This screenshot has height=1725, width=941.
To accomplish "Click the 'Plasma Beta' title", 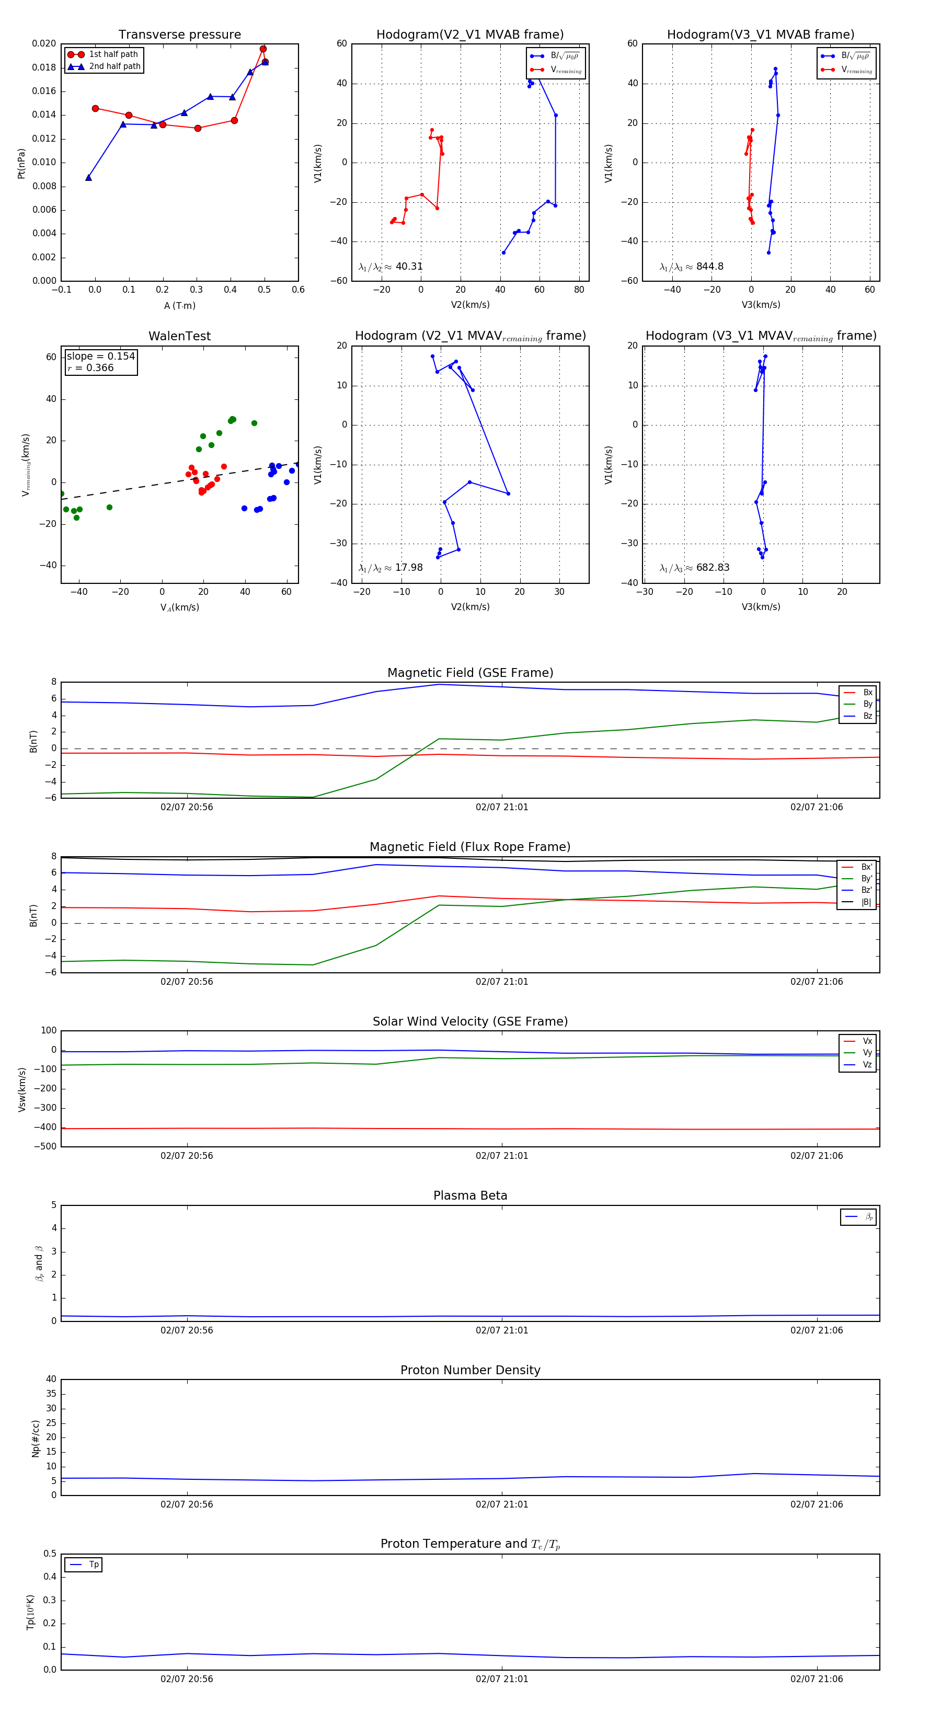I will (x=470, y=1195).
